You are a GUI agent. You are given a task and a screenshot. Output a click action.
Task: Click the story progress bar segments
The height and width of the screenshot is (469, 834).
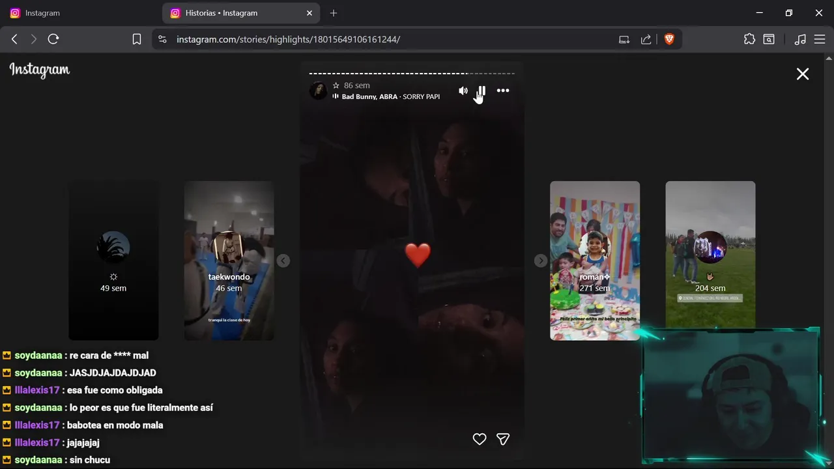click(412, 74)
